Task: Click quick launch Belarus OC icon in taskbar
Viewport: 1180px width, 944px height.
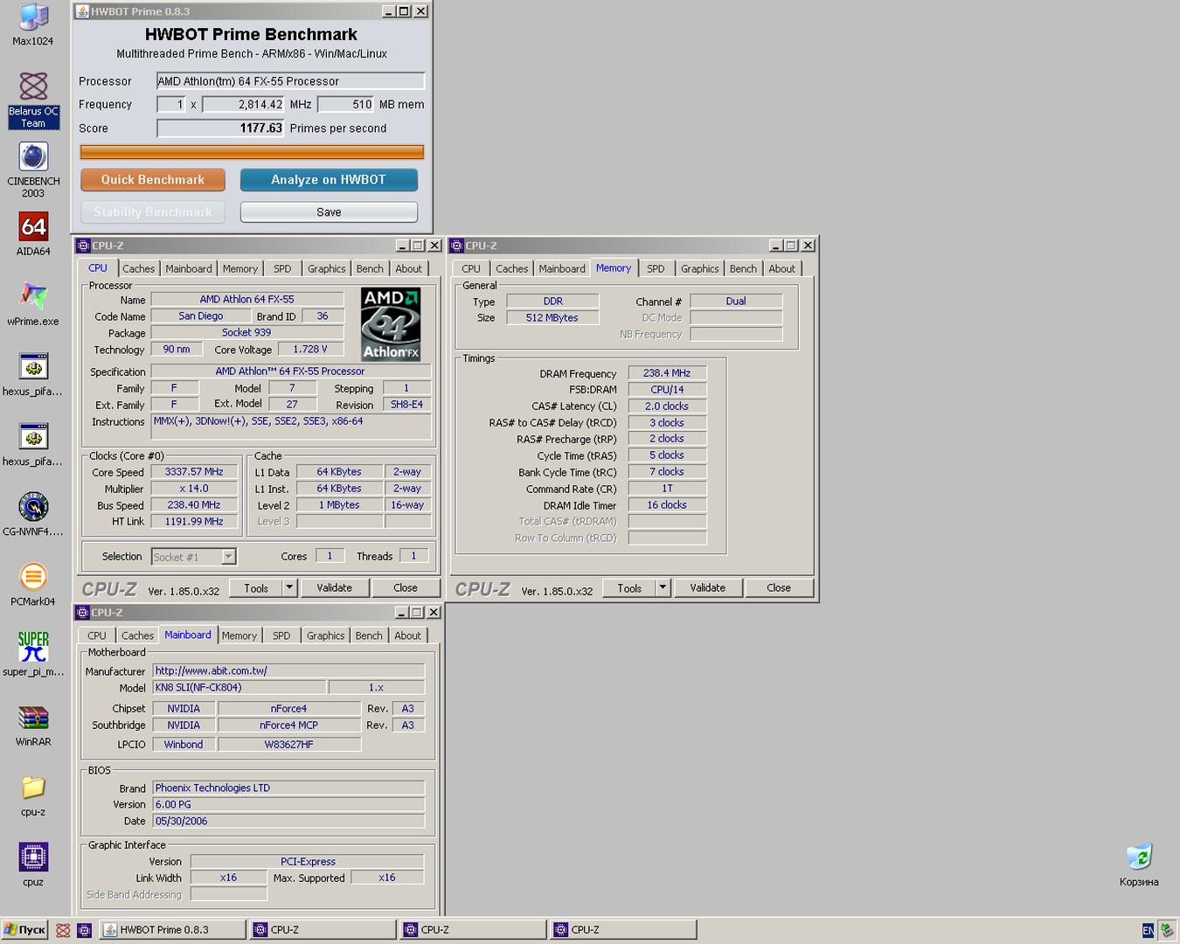Action: 63,930
